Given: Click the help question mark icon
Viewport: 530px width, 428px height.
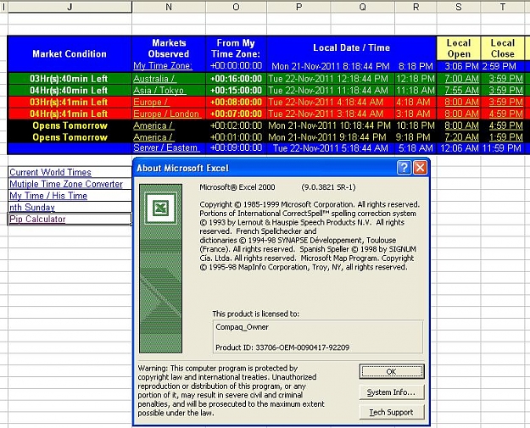Looking at the screenshot, I should tap(404, 167).
